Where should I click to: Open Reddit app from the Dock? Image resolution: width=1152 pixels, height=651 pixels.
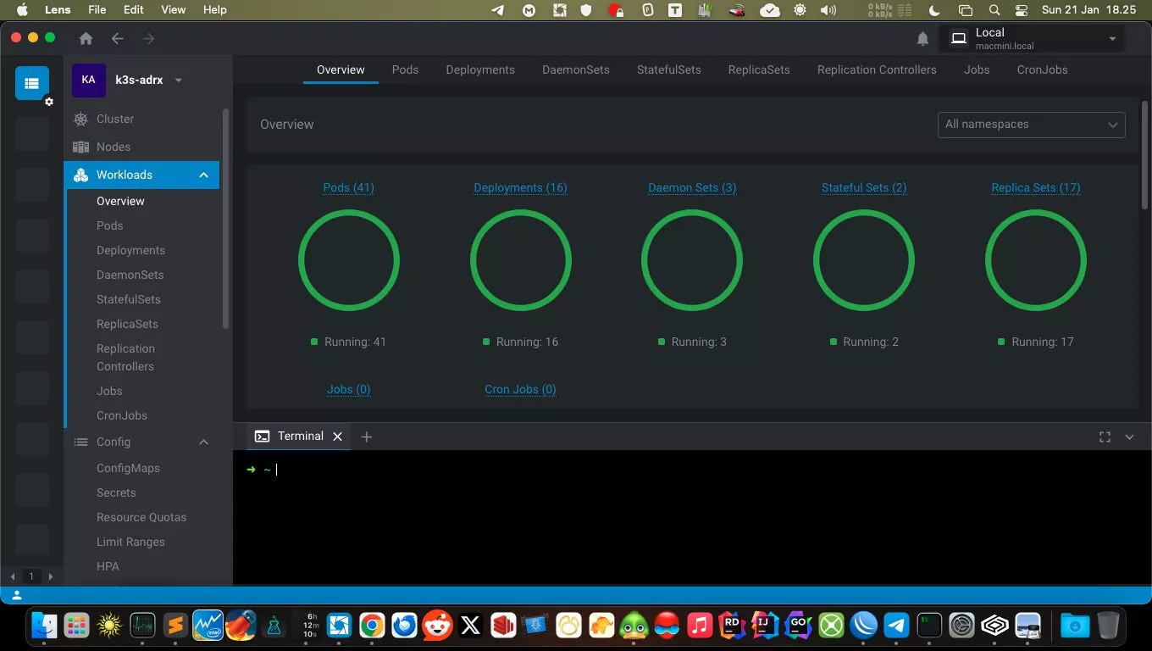coord(437,626)
